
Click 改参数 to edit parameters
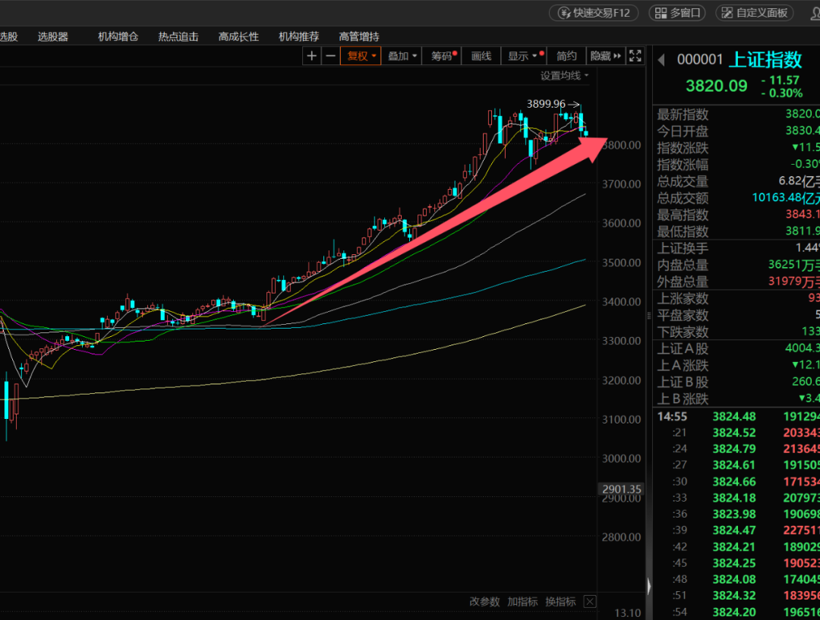click(484, 602)
